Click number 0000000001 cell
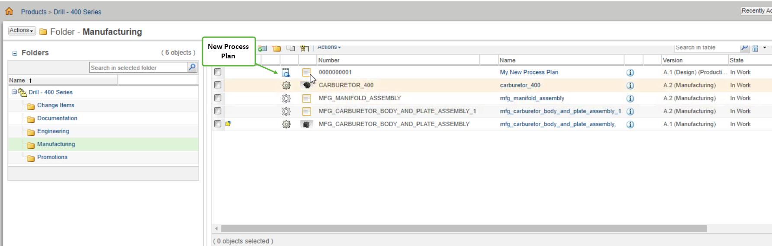 coord(335,72)
